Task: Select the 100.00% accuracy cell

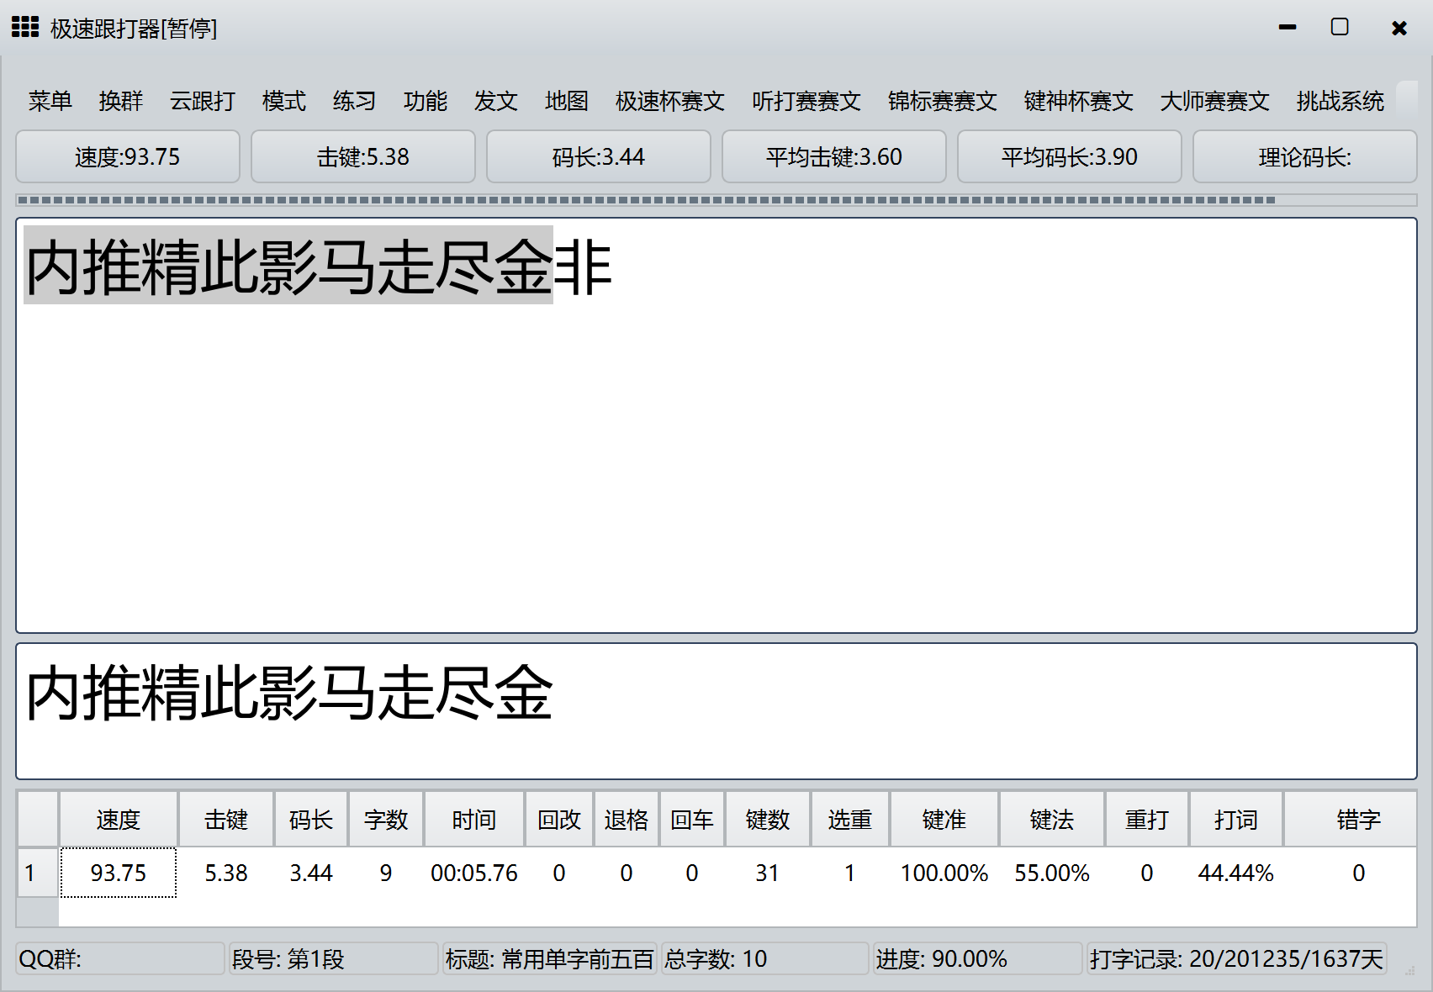Action: pos(944,873)
